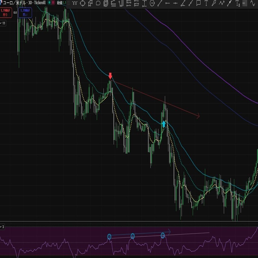The height and width of the screenshot is (258, 258).
Task: Select the blue up arrow drawing
Action: (164, 124)
